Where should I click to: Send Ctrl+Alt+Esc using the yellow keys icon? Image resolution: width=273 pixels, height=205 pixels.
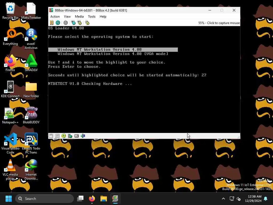(x=79, y=23)
